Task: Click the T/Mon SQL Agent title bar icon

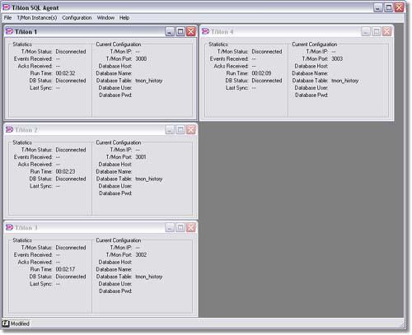Action: point(7,7)
